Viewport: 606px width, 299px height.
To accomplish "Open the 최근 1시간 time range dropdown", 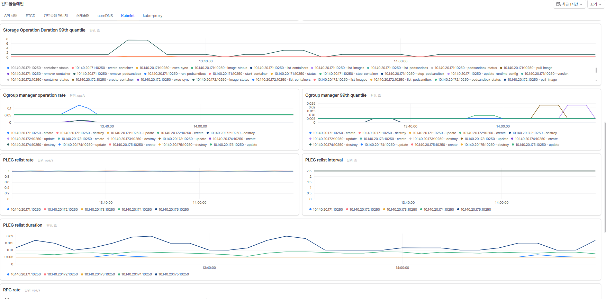I will (569, 4).
